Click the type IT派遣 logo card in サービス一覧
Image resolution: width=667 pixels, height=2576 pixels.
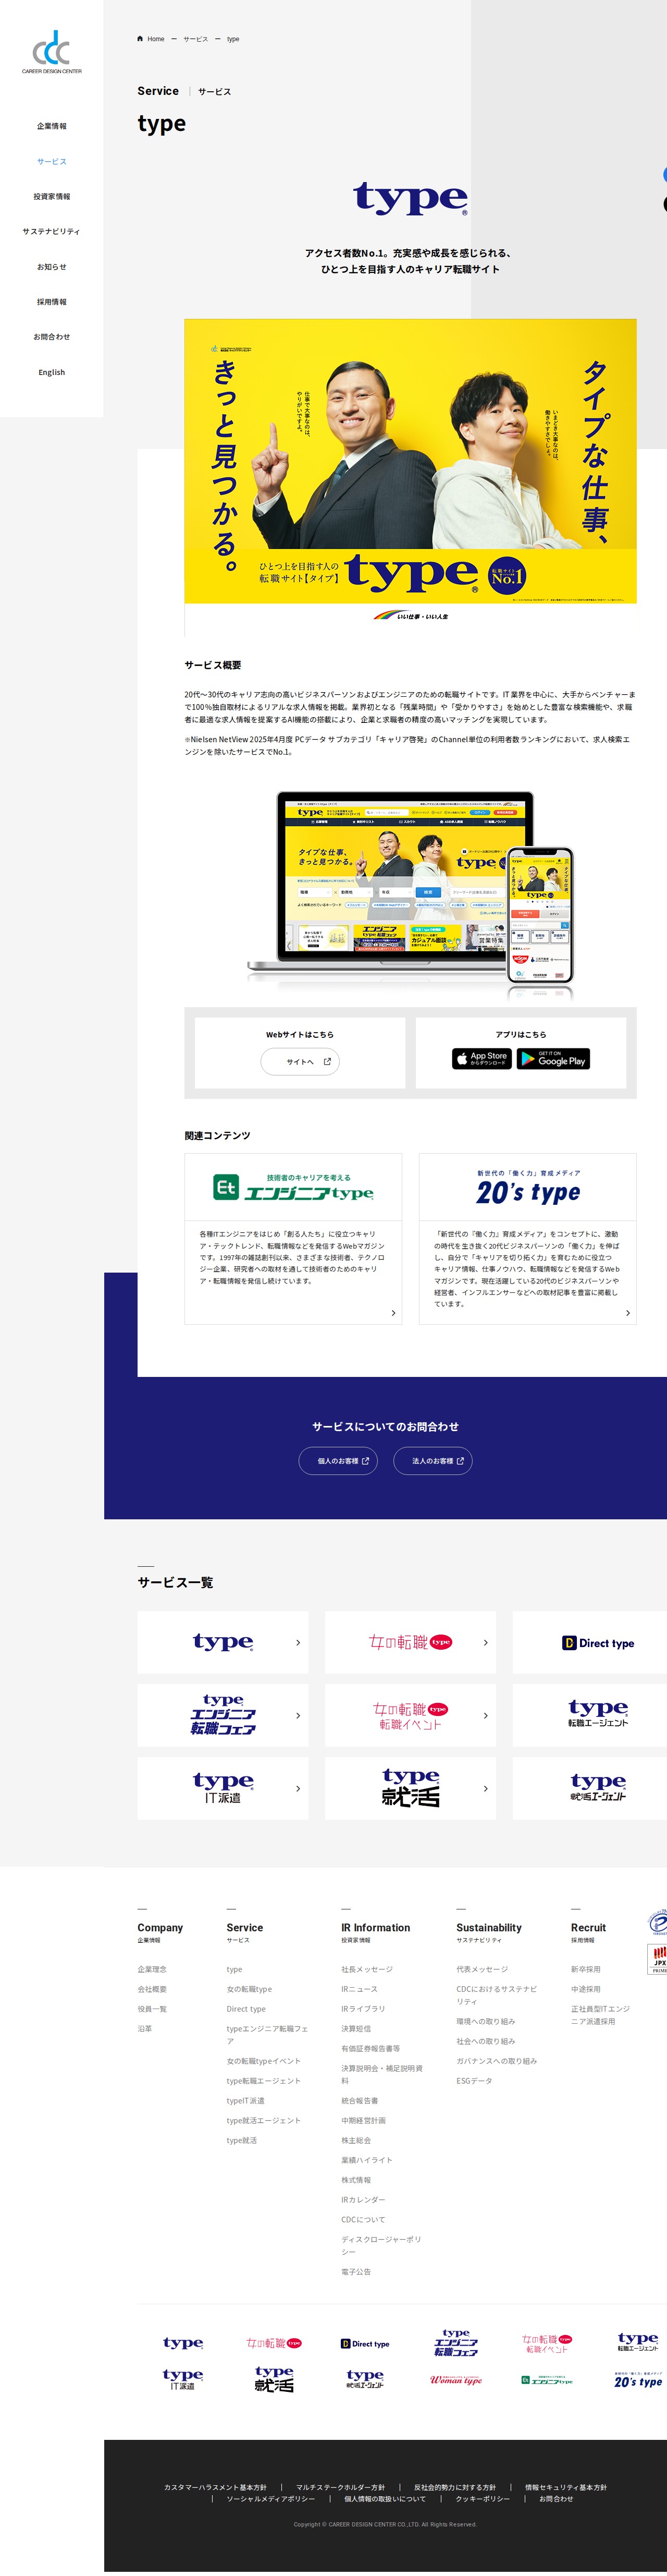coord(223,1788)
